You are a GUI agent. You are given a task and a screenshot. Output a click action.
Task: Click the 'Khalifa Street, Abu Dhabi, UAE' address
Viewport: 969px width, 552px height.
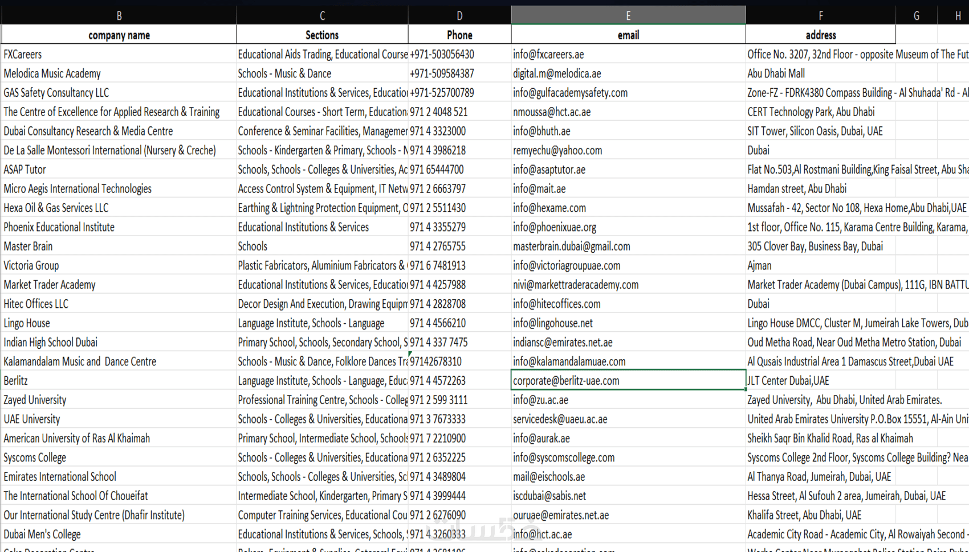(x=821, y=515)
